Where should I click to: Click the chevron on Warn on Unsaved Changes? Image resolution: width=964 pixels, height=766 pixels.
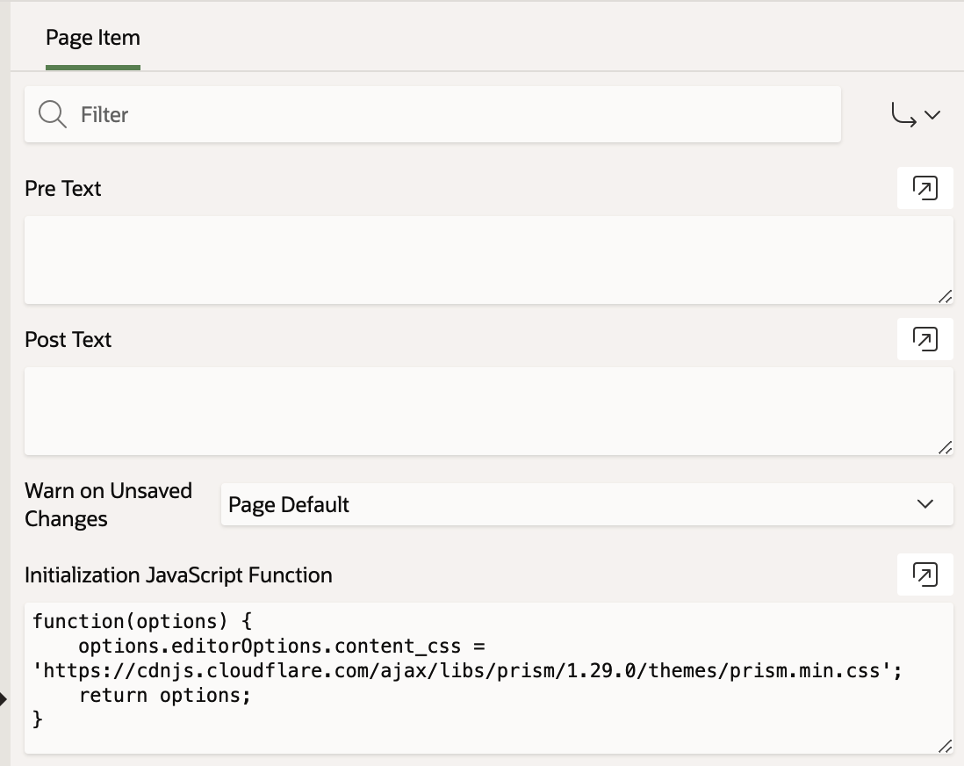[924, 504]
